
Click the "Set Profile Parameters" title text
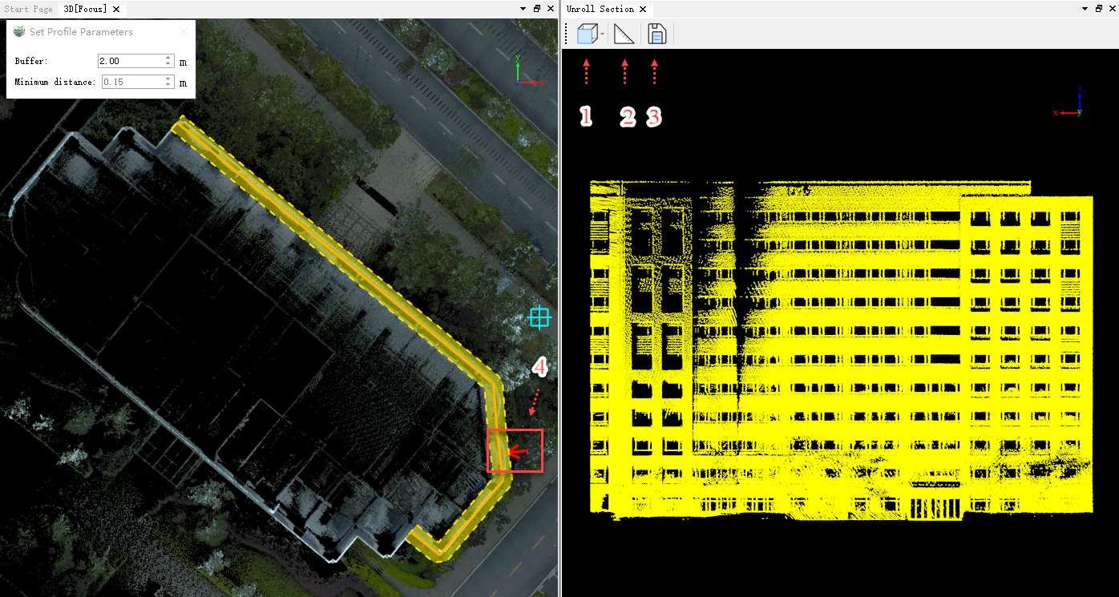[81, 32]
